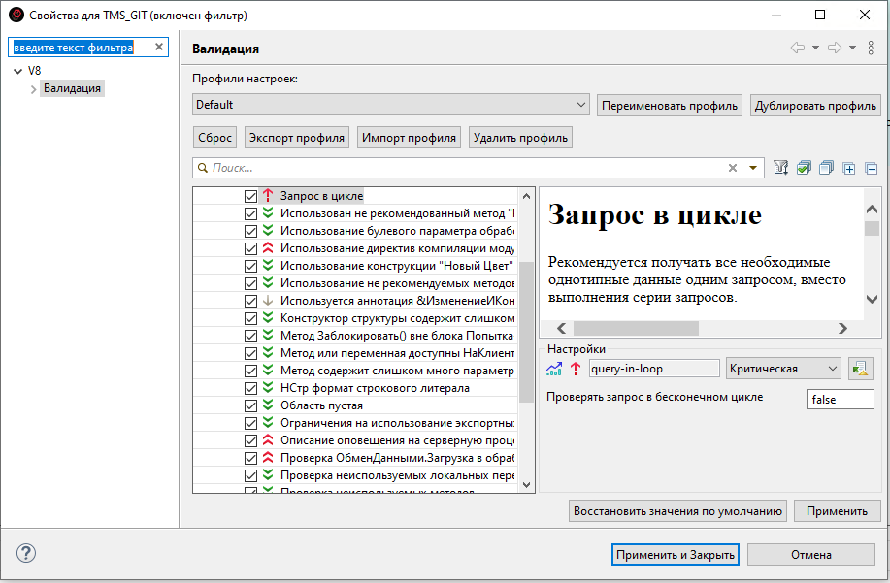Click red chevrons icon of Проверка ОбменДанными row
This screenshot has height=583, width=890.
click(x=268, y=458)
